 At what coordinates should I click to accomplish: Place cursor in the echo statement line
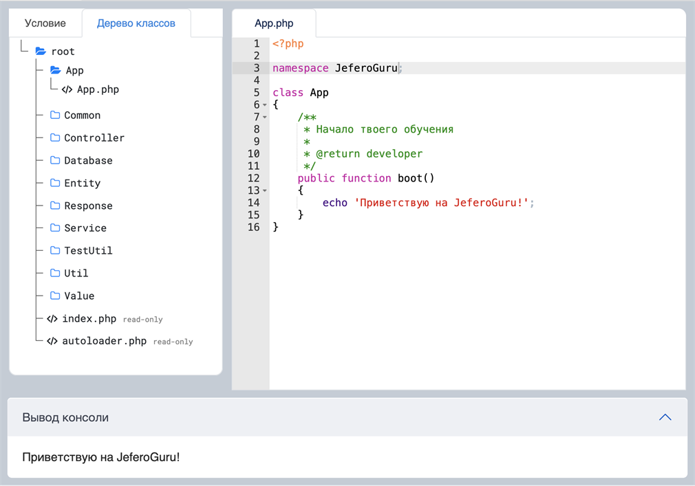click(x=427, y=203)
